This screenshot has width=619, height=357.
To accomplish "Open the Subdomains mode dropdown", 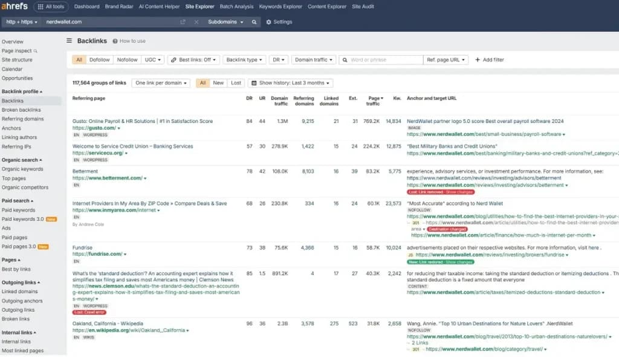I will 225,22.
